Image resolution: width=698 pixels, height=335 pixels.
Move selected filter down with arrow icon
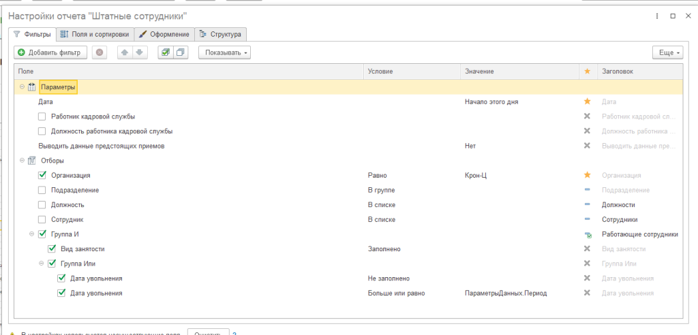[x=140, y=52]
